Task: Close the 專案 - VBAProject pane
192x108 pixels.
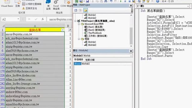Action: pyautogui.click(x=131, y=5)
